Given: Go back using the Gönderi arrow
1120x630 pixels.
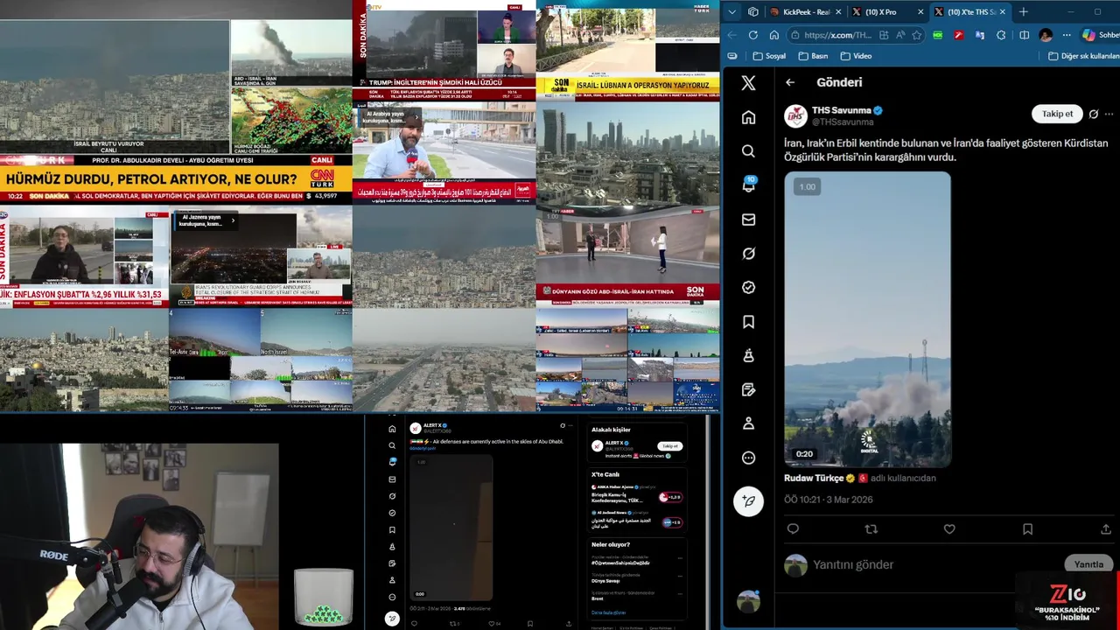Looking at the screenshot, I should click(x=790, y=82).
